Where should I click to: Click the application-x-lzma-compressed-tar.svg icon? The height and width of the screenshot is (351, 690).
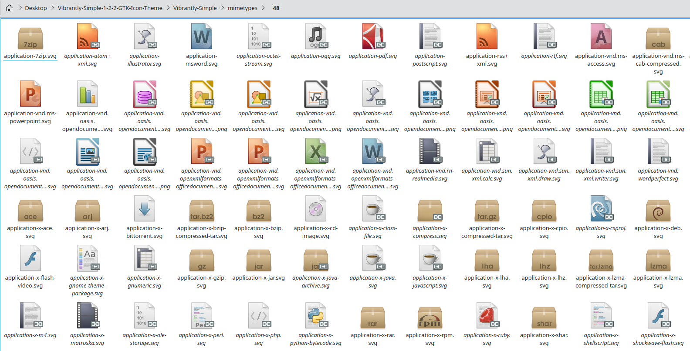tap(601, 259)
